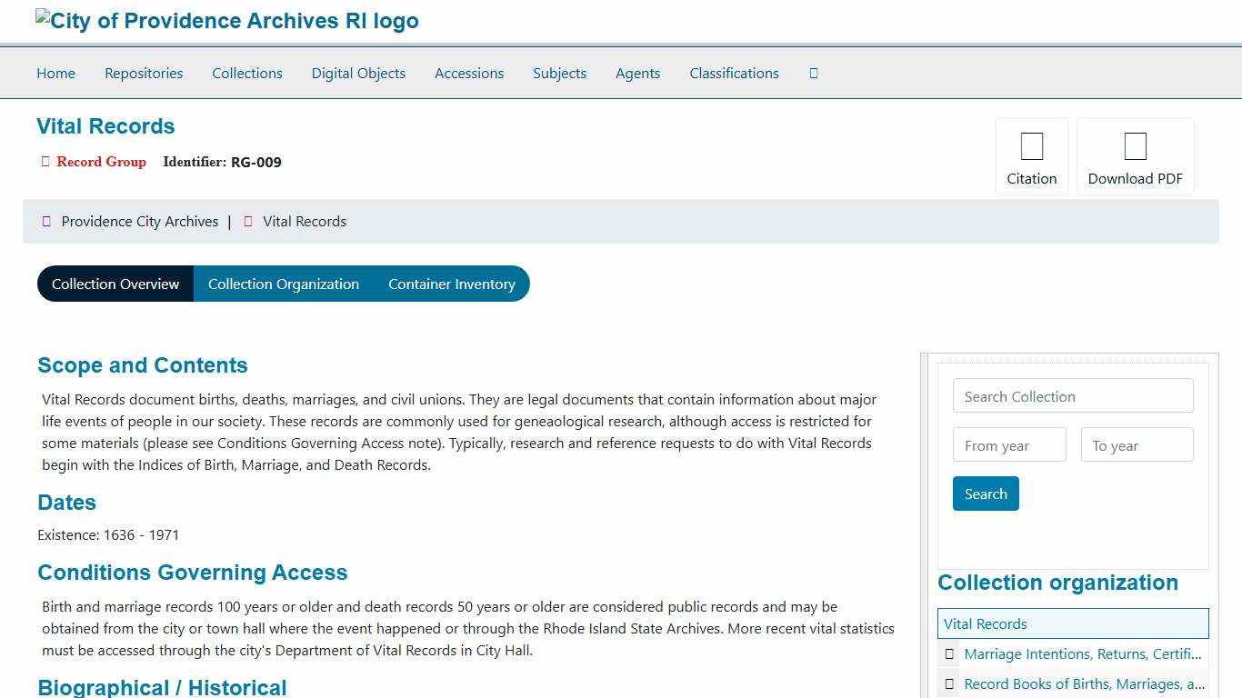1242x698 pixels.
Task: Expand the Record Books of Births item
Action: point(949,684)
